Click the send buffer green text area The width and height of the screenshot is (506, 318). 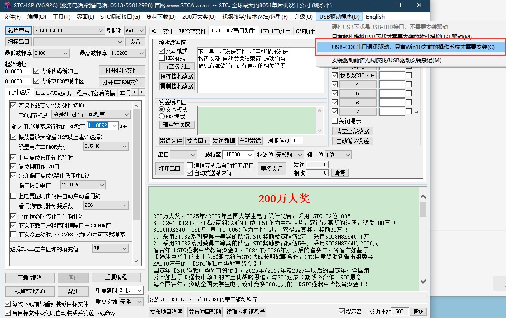coord(256,120)
